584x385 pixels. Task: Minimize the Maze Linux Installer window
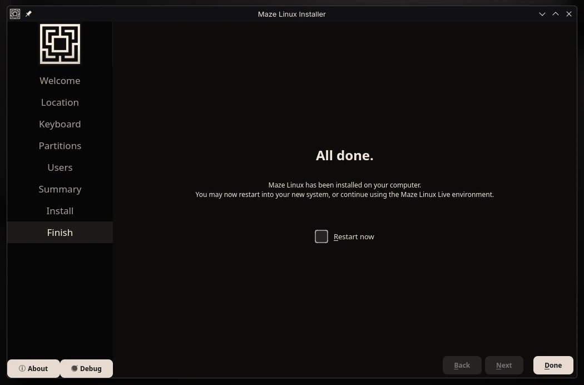542,14
